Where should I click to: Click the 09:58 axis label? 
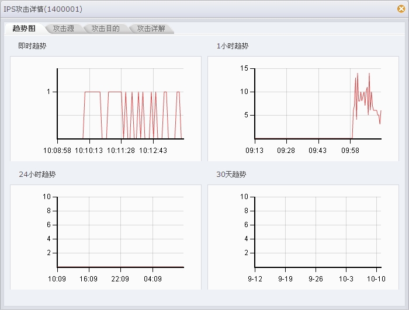(350, 151)
